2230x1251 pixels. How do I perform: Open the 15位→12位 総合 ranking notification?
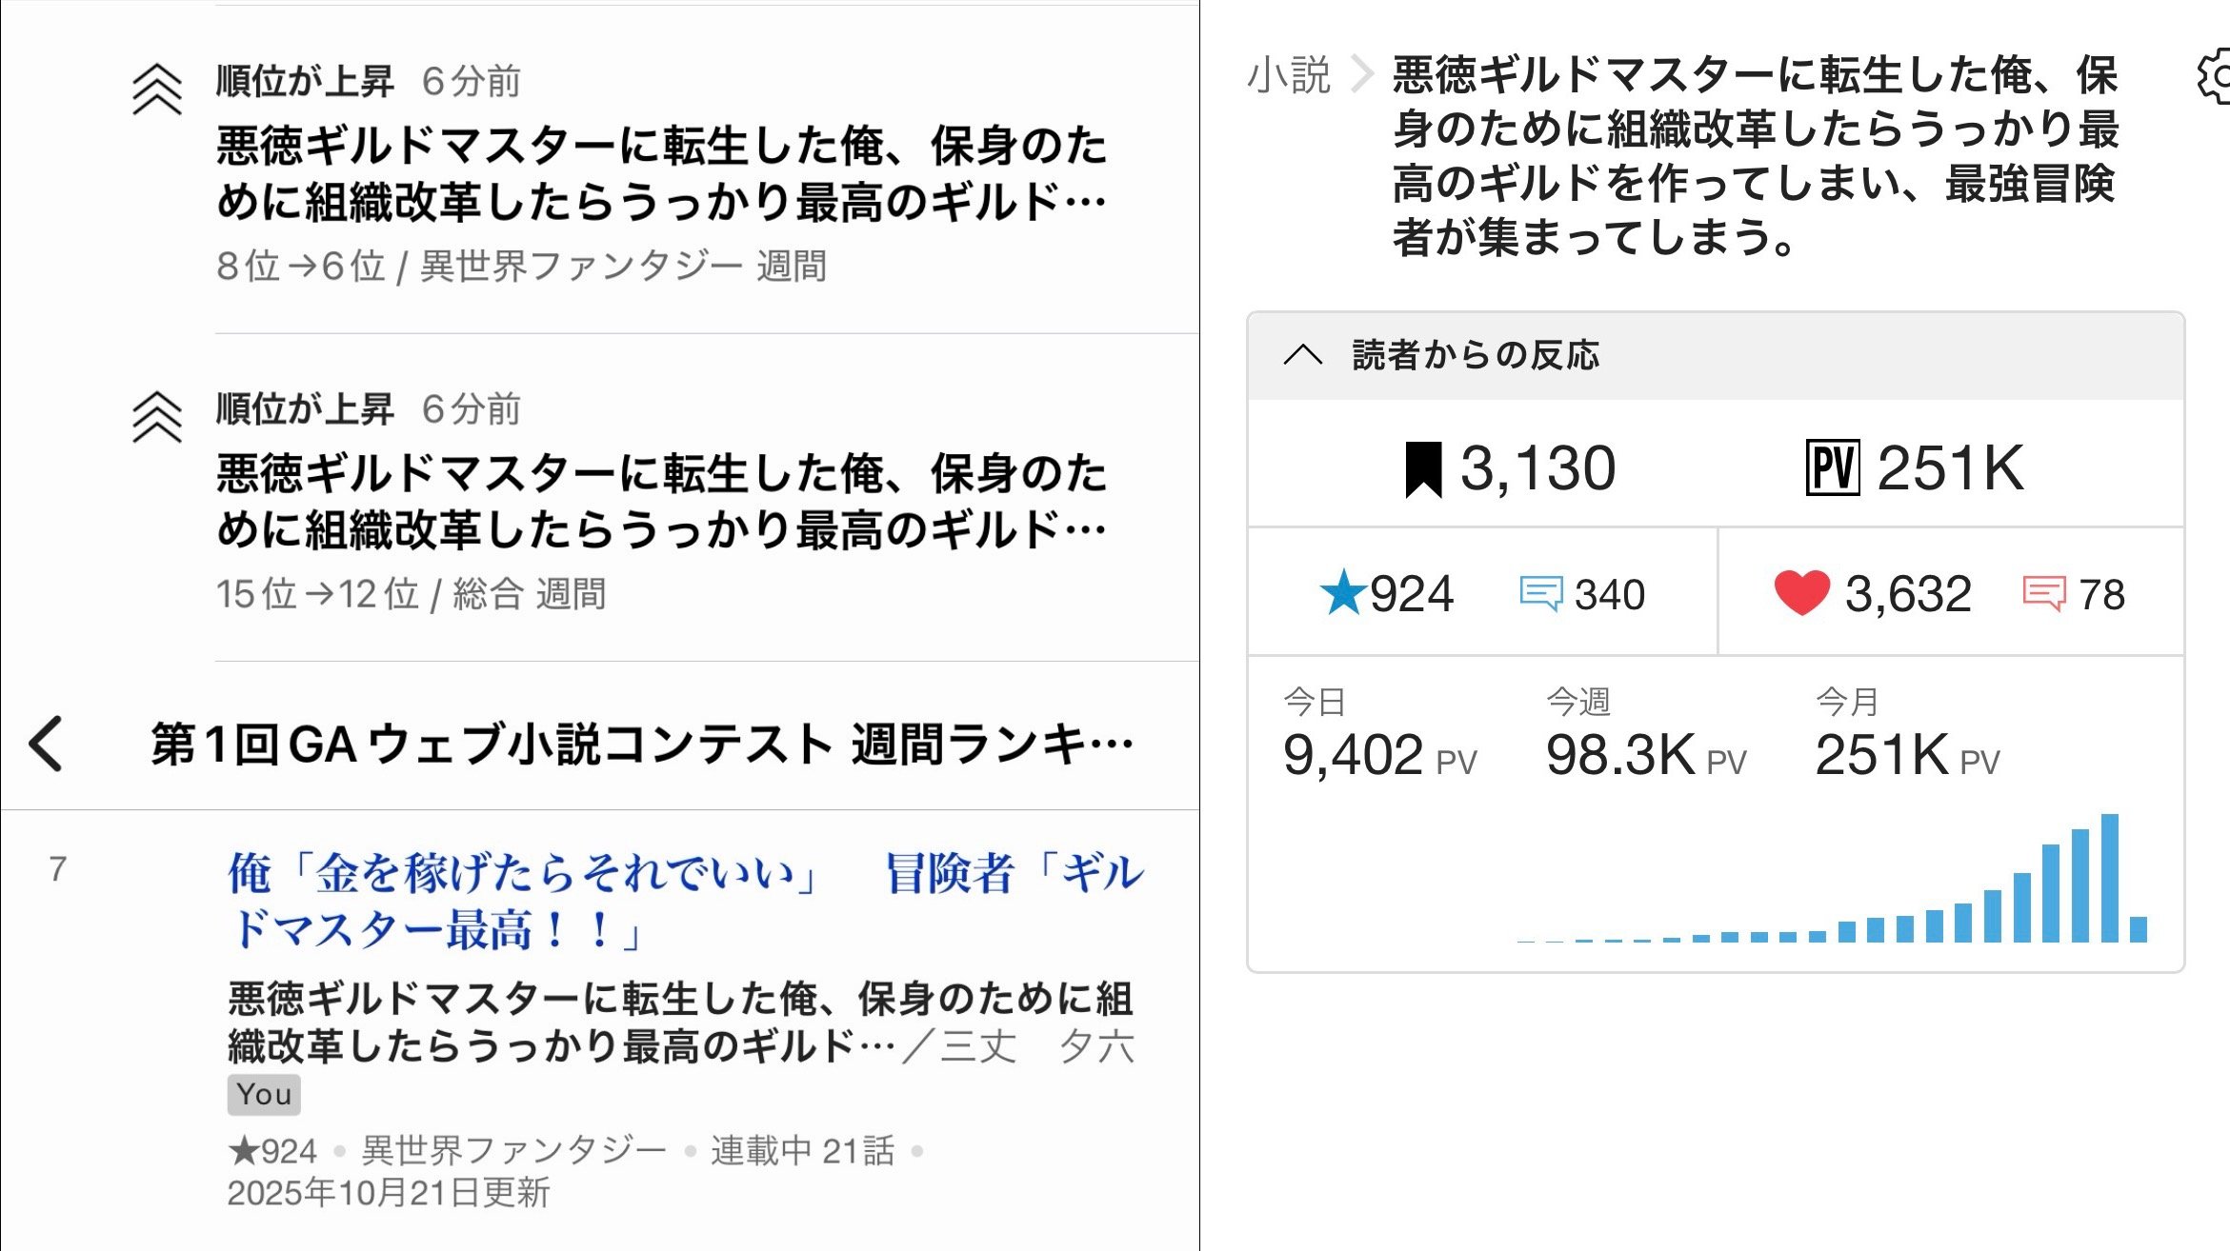coord(661,501)
